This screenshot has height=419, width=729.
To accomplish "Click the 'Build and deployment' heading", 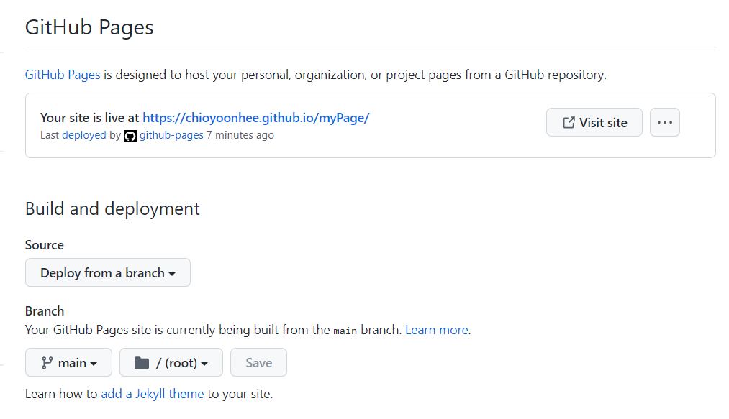I will coord(112,209).
